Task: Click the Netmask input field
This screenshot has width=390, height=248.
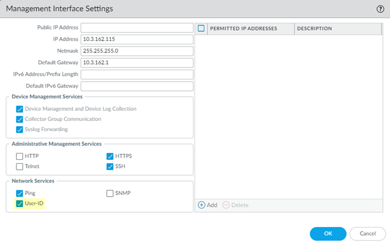Action: click(x=137, y=51)
